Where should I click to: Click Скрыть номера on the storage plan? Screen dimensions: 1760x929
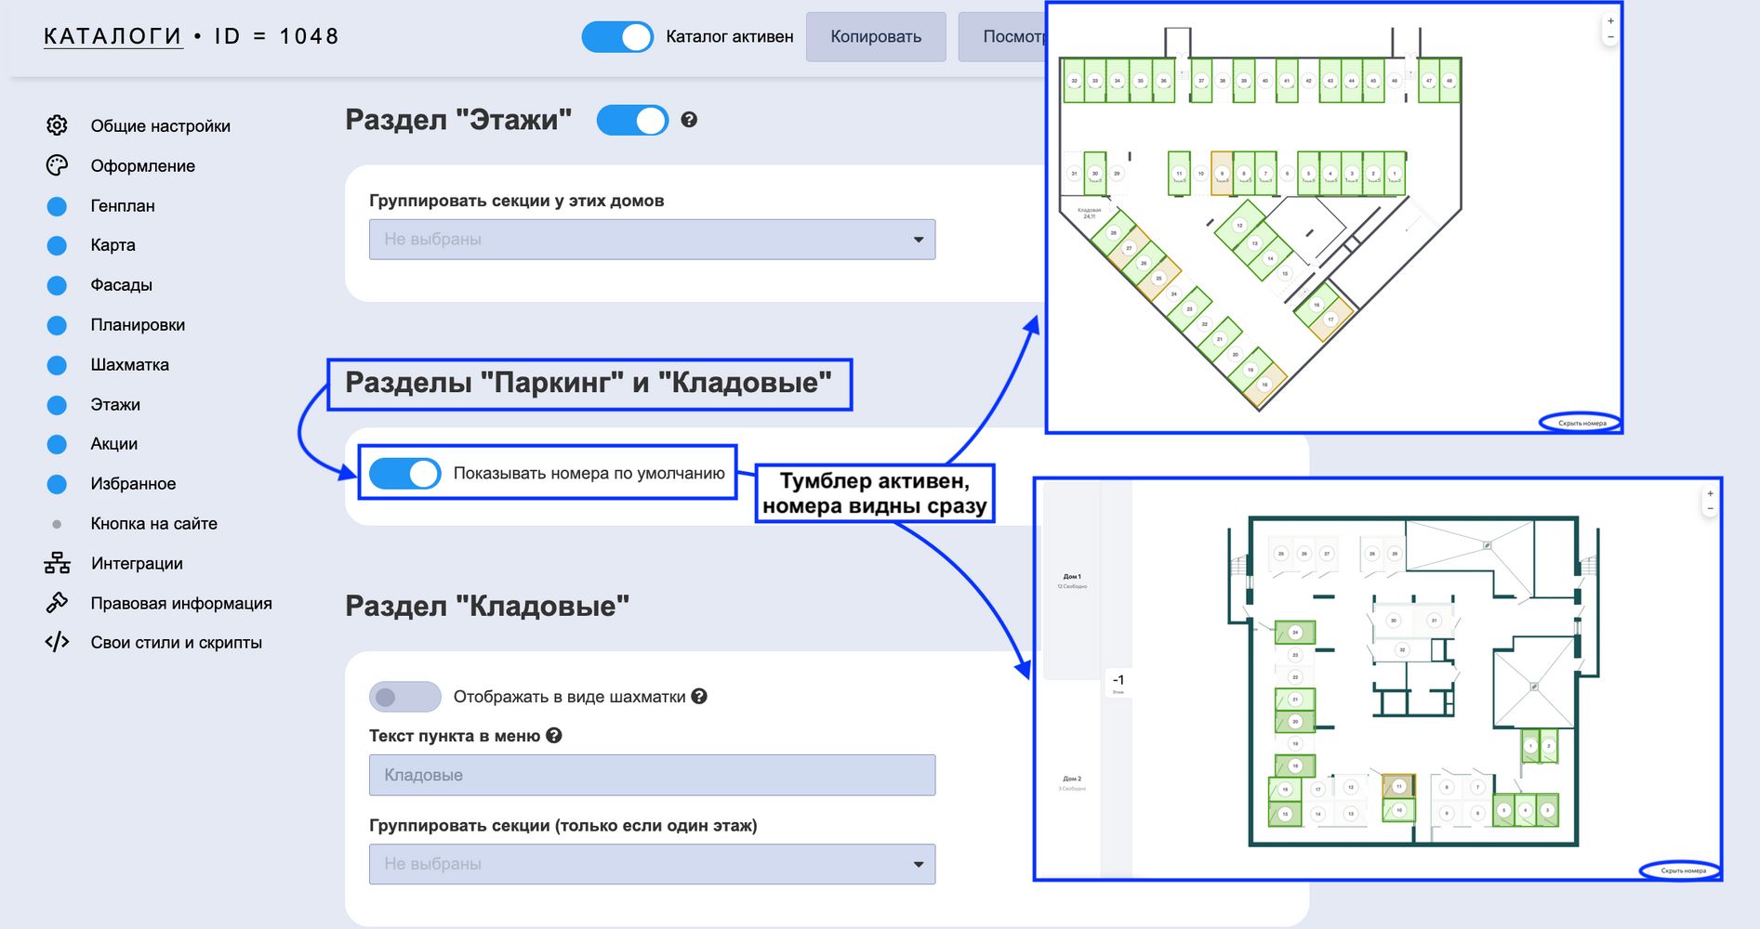click(x=1683, y=870)
